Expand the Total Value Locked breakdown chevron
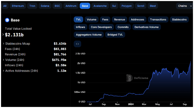The width and height of the screenshot is (194, 108). tap(3, 35)
